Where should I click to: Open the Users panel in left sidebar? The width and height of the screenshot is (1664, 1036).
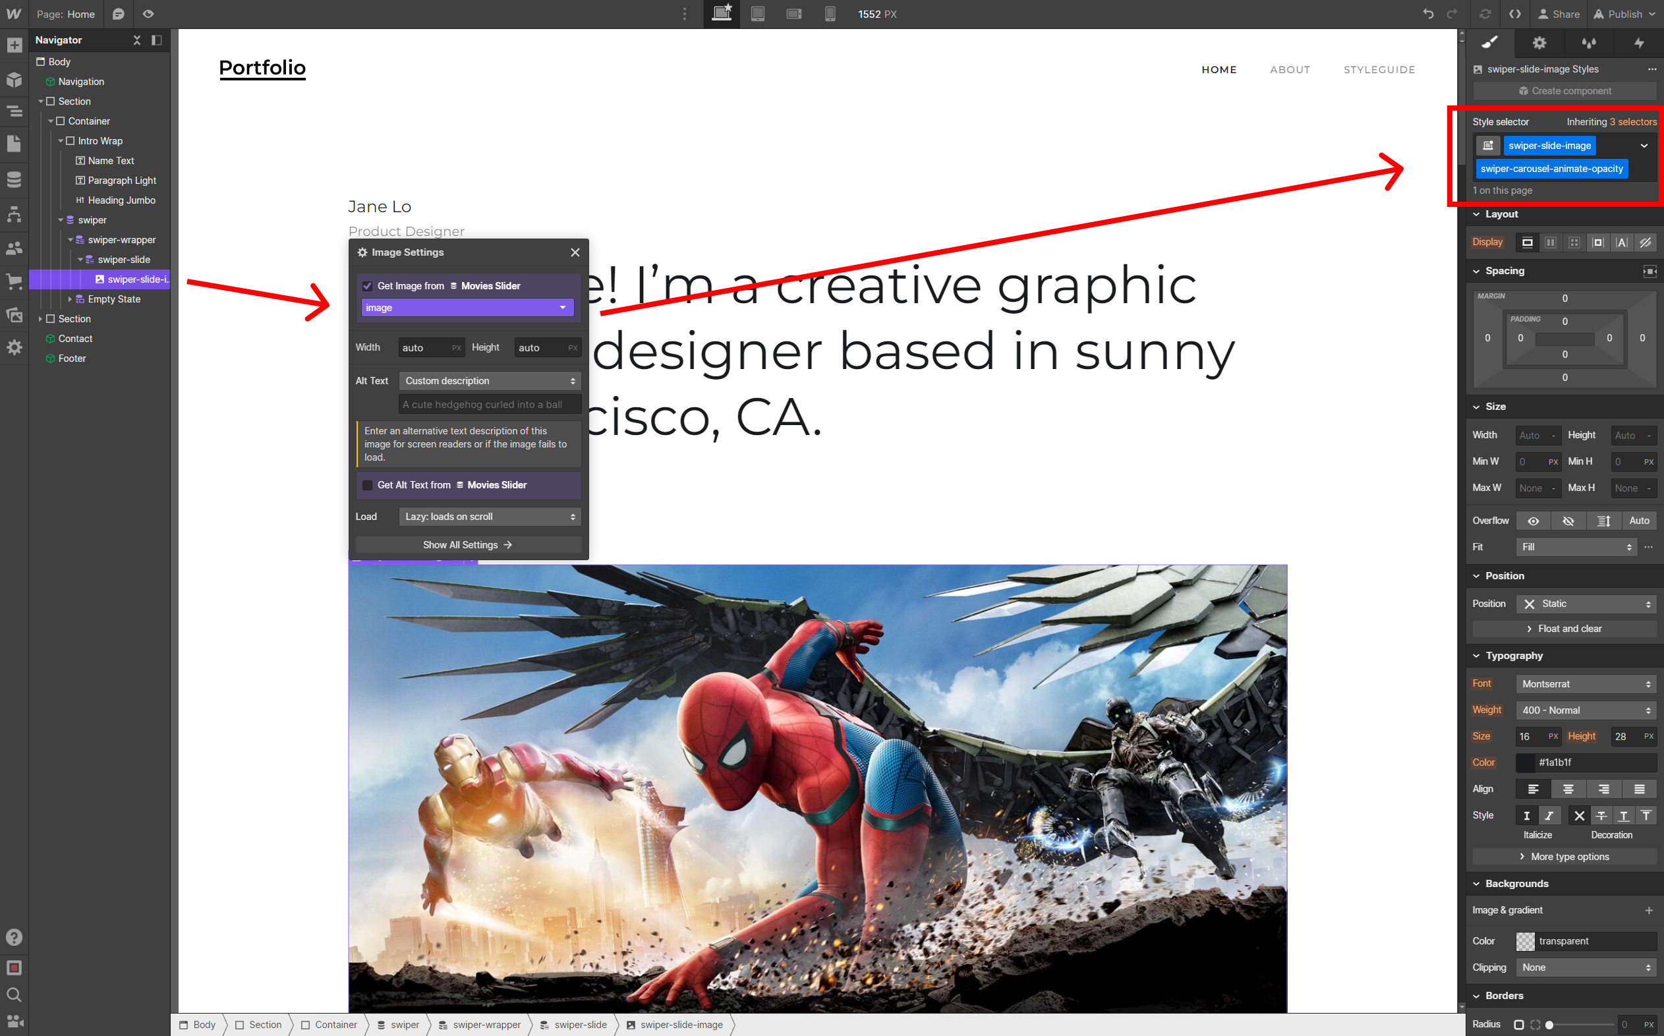coord(14,248)
